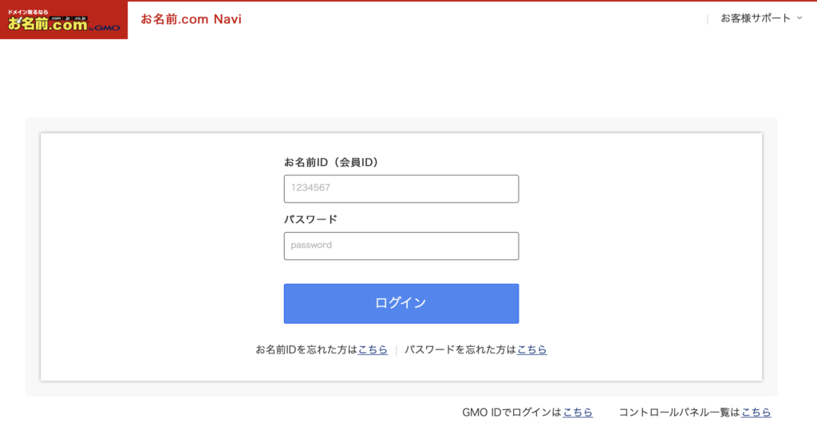The width and height of the screenshot is (817, 442).
Task: Open the コントロールパネル一覧 こちら link
Action: (756, 412)
